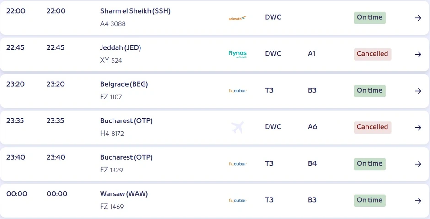This screenshot has width=430, height=219.
Task: Select Warsaw (WAW) destination name
Action: tap(124, 194)
